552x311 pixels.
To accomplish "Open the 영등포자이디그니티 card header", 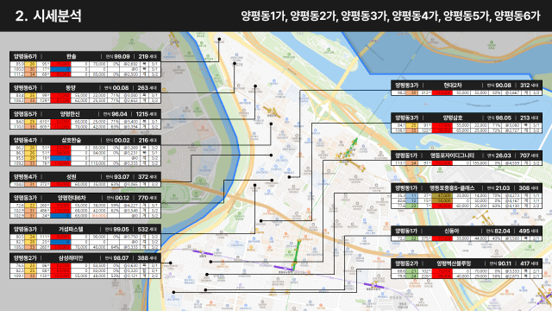I will tap(467, 155).
